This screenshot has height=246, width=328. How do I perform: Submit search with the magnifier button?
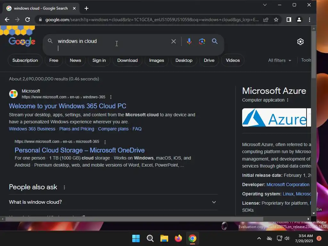tap(215, 41)
